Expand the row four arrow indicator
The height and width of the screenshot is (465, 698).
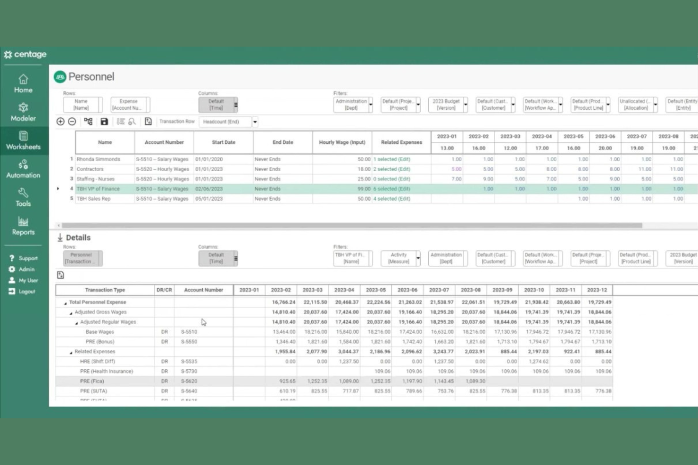click(x=58, y=188)
